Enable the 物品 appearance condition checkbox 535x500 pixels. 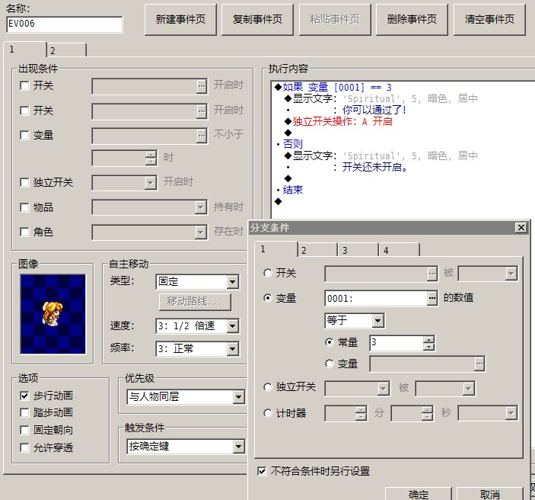[24, 207]
